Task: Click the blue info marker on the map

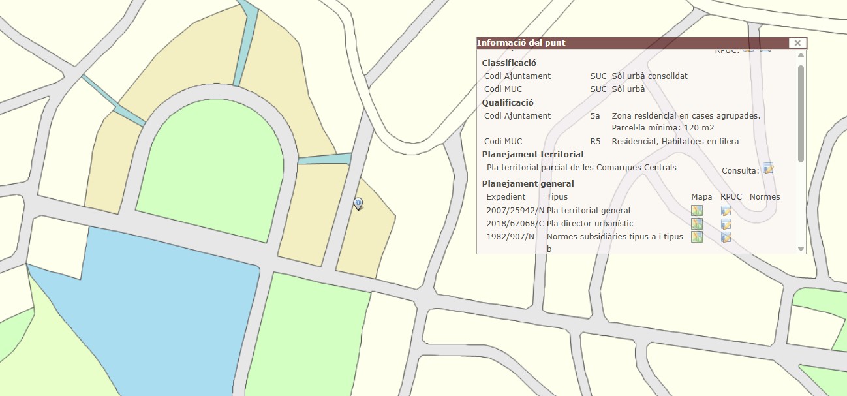Action: point(358,204)
